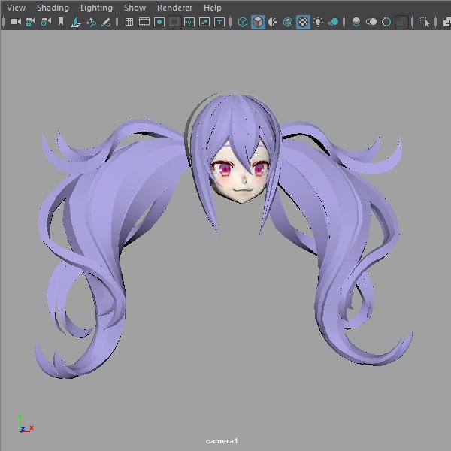Viewport: 451px width, 451px height.
Task: Click the camera1 label
Action: pyautogui.click(x=222, y=441)
